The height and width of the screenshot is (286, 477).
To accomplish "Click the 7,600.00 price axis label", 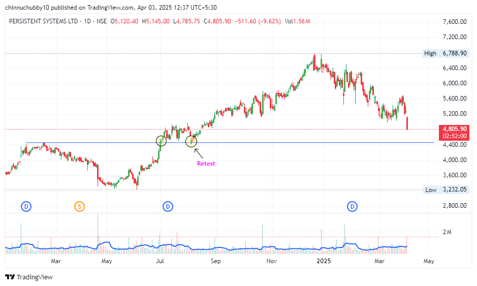I will tap(455, 22).
